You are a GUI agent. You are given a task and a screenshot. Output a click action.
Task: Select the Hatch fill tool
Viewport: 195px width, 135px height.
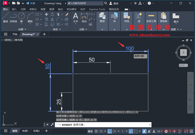37,24
